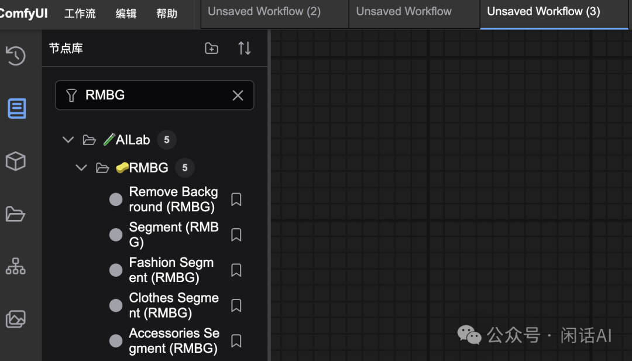Screen dimensions: 632x361
Task: Open the model library cube icon
Action: coord(16,161)
